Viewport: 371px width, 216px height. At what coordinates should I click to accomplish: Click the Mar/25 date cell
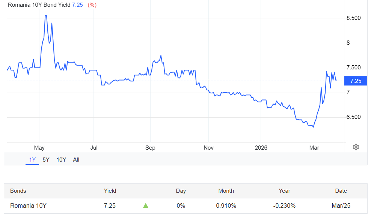tap(341, 205)
